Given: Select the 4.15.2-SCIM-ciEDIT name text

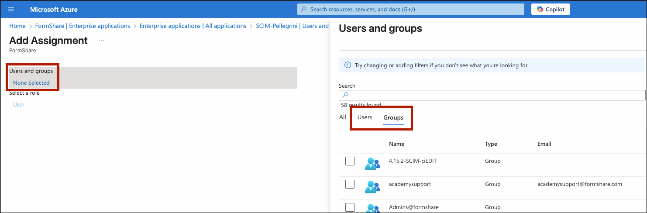Looking at the screenshot, I should 413,161.
